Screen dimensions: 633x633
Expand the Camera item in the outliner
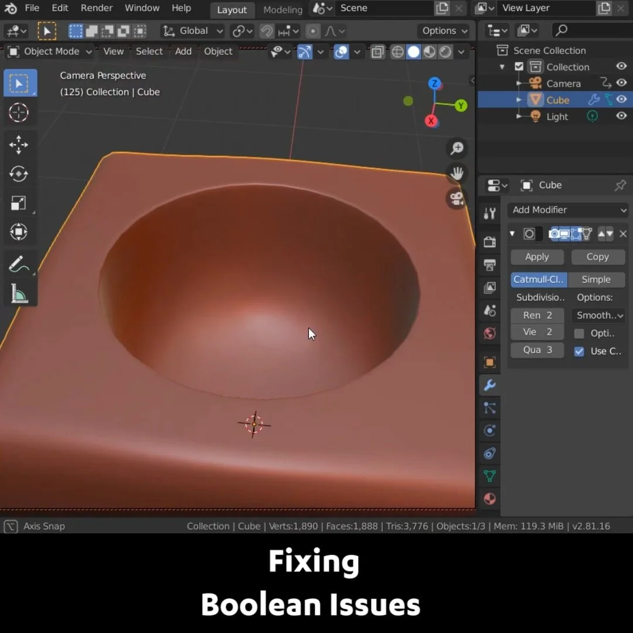[519, 83]
